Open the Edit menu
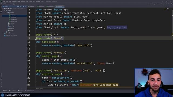Viewport: 173px width, 97px height. click(x=7, y=1)
